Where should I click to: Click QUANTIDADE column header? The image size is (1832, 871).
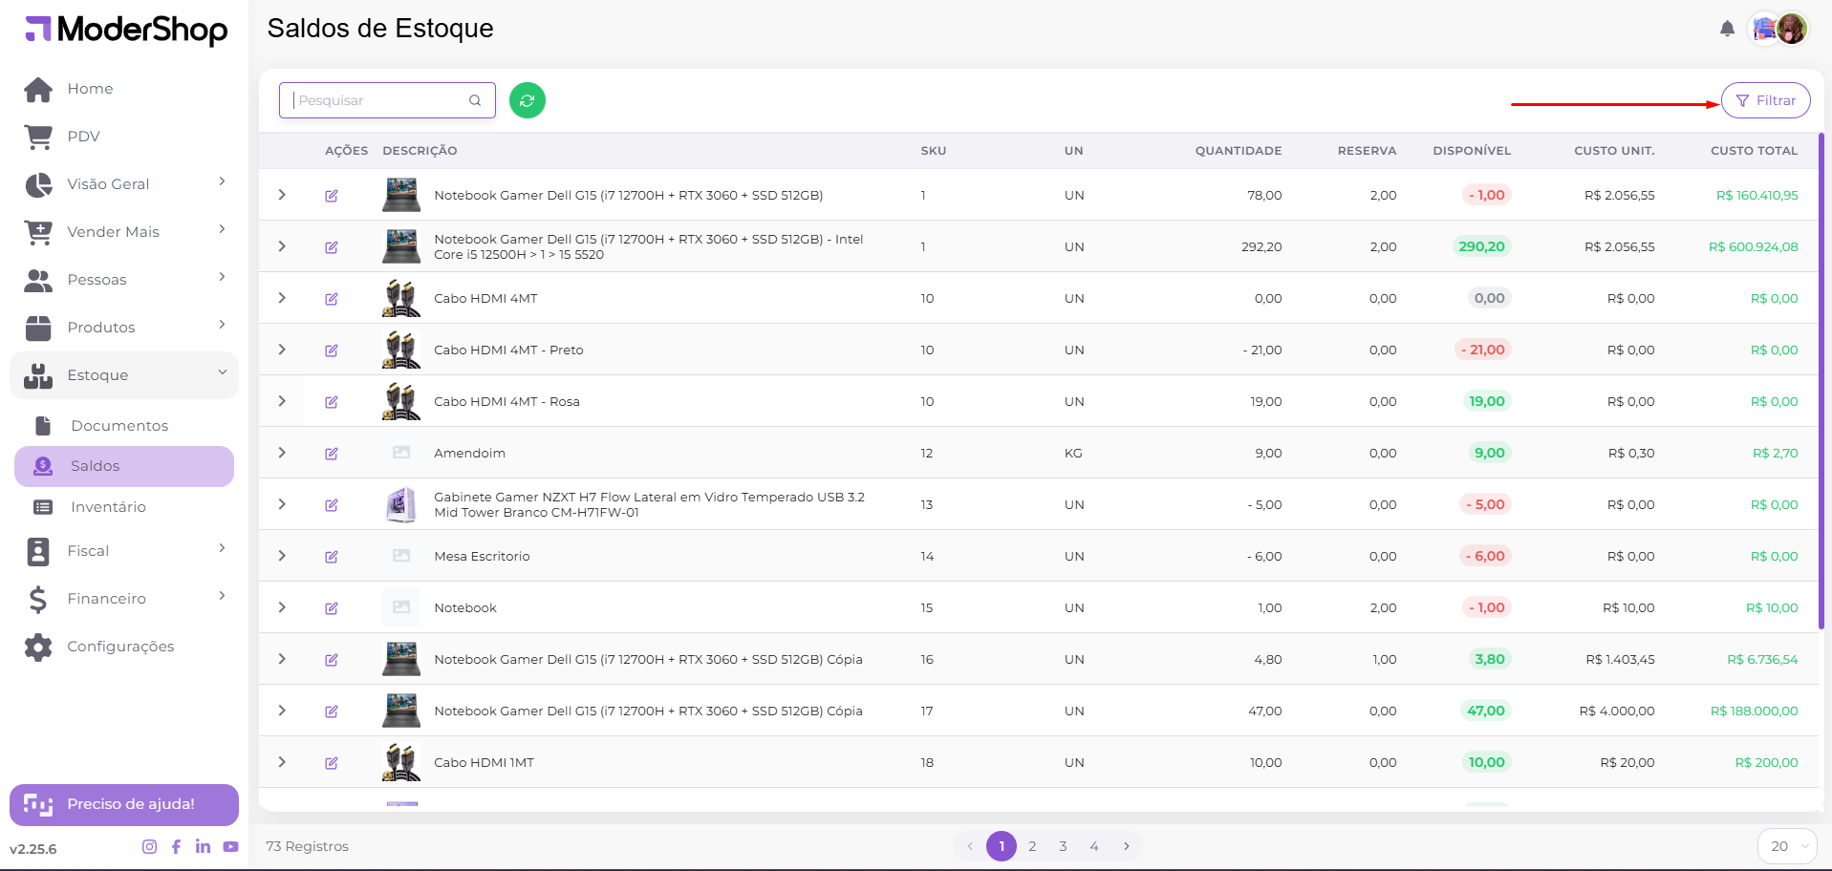(x=1239, y=151)
